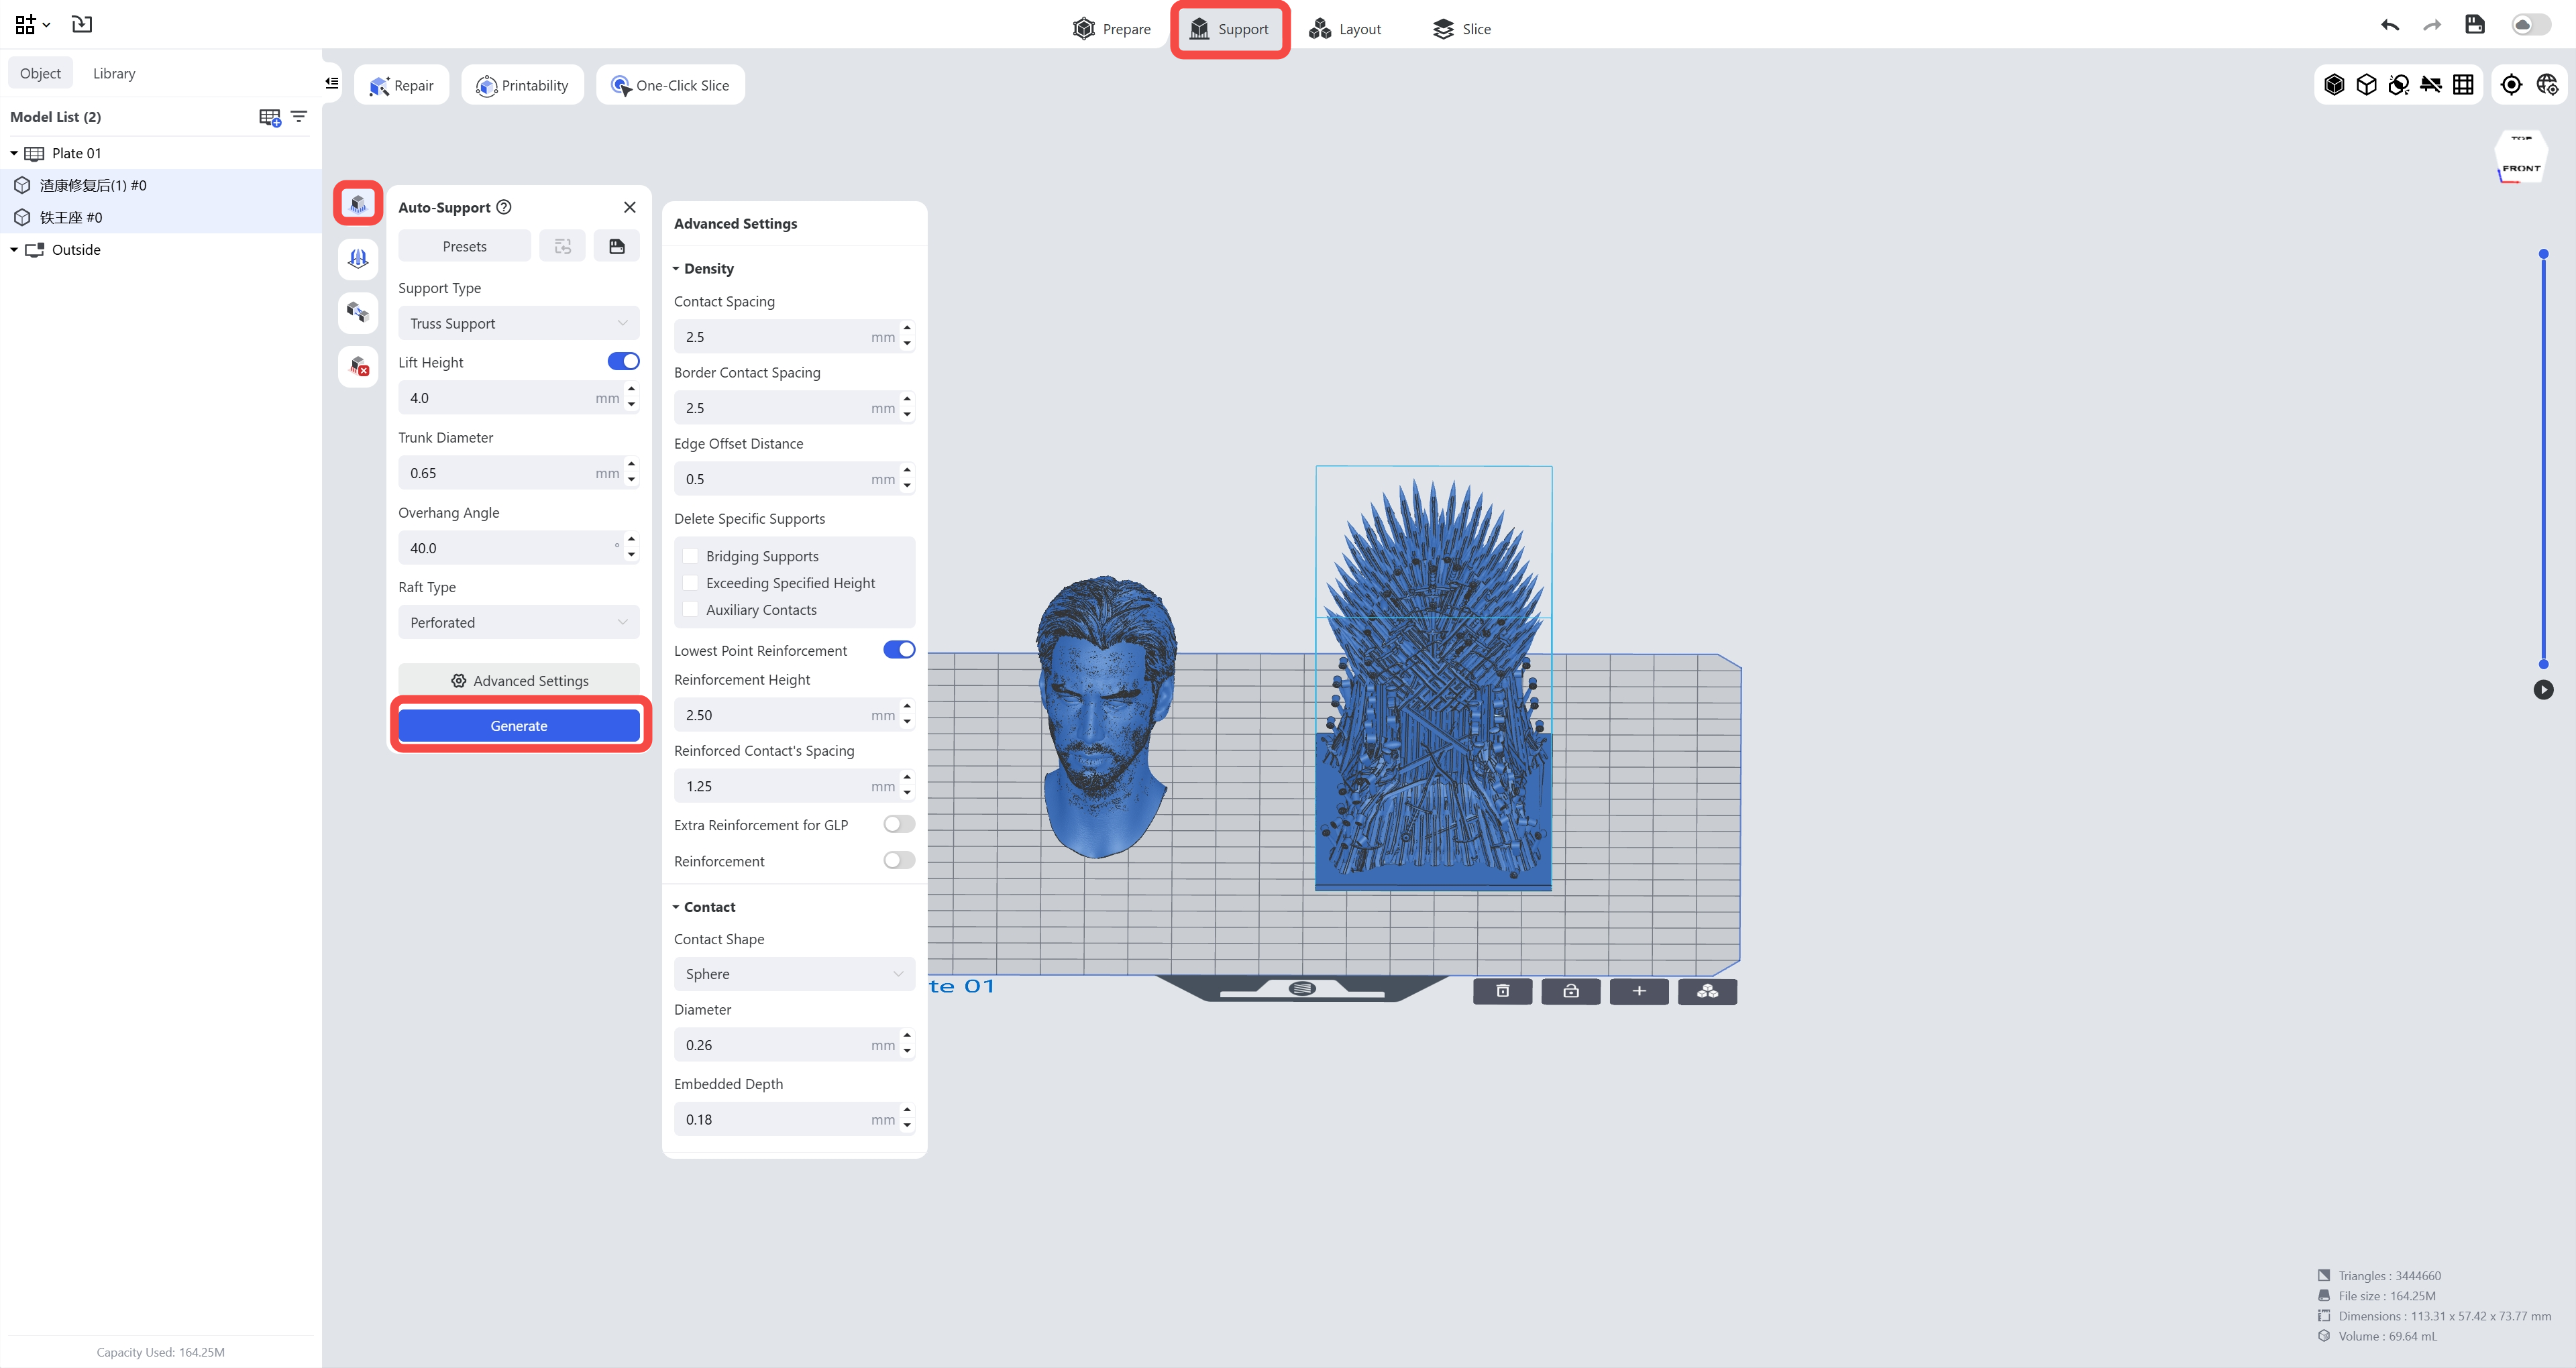Delete the plate using trash icon

point(1502,991)
